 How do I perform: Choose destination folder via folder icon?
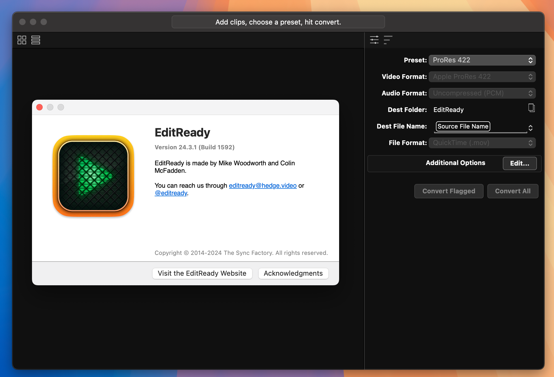(531, 108)
